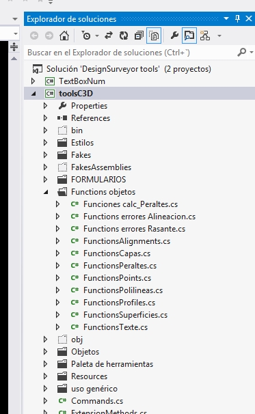Click the Home icon in Solution Explorer toolbar

pyautogui.click(x=64, y=36)
